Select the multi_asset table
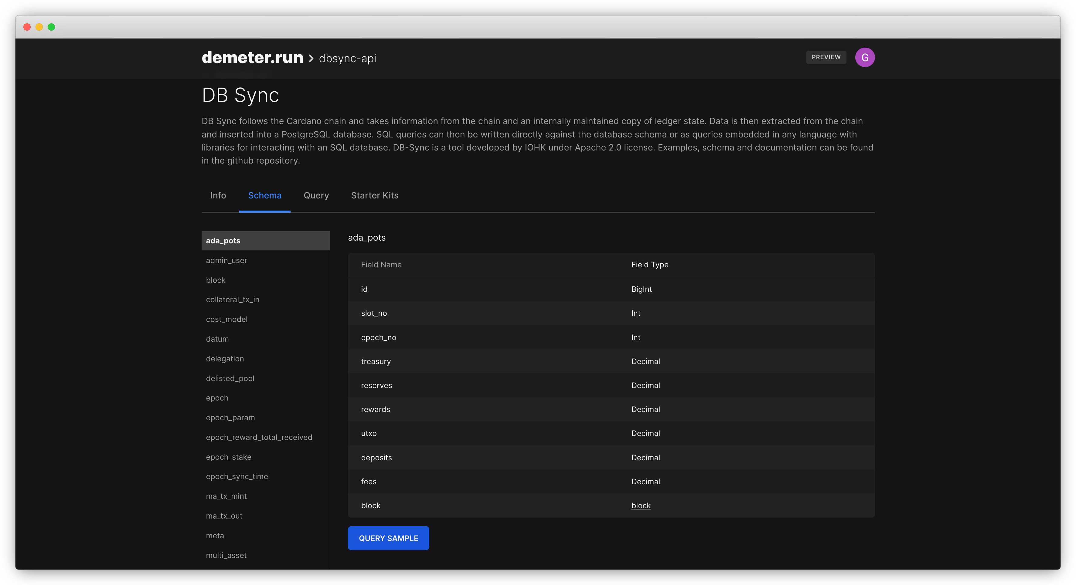 [x=226, y=555]
